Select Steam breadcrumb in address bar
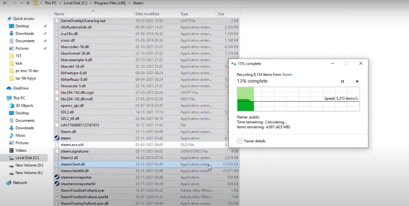The width and height of the screenshot is (409, 206). [x=138, y=3]
